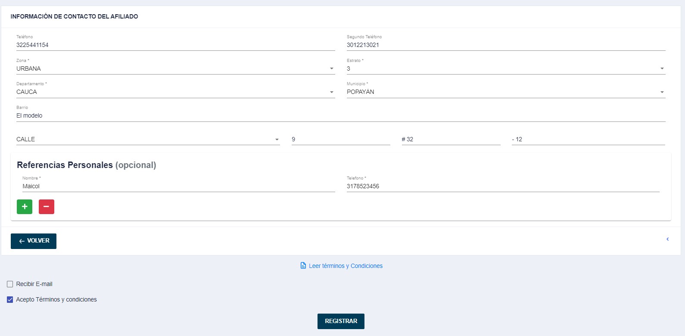Image resolution: width=685 pixels, height=336 pixels.
Task: Expand the Departamento dropdown showing CAUCA
Action: (176, 92)
